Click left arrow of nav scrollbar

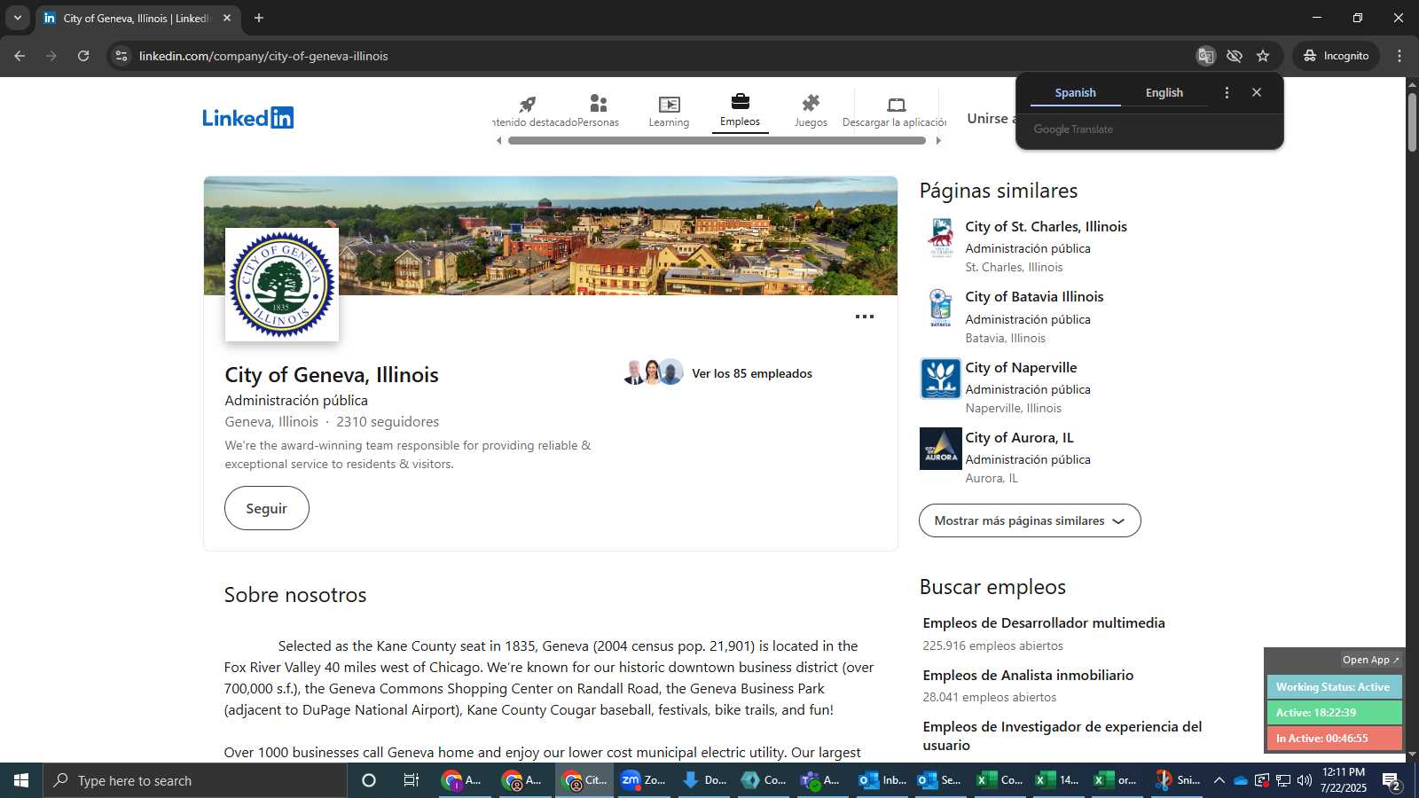pos(498,140)
